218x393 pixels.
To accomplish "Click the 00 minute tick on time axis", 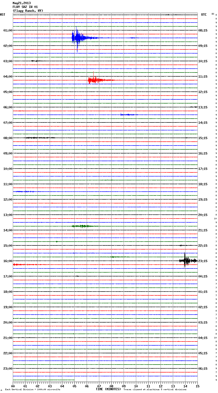I will pyautogui.click(x=13, y=386).
